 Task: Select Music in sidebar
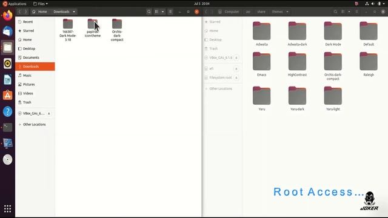35,75
